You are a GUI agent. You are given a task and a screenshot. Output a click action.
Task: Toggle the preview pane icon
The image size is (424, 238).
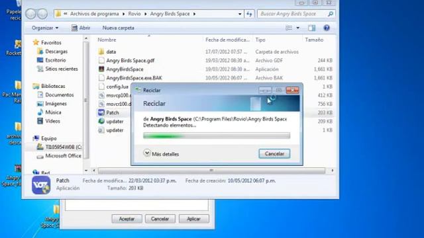(311, 28)
